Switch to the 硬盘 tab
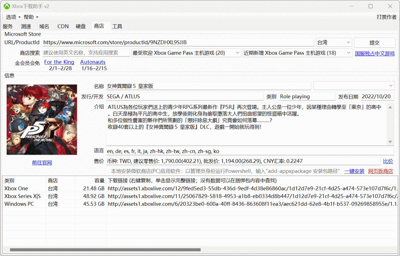The image size is (400, 256). [x=81, y=26]
